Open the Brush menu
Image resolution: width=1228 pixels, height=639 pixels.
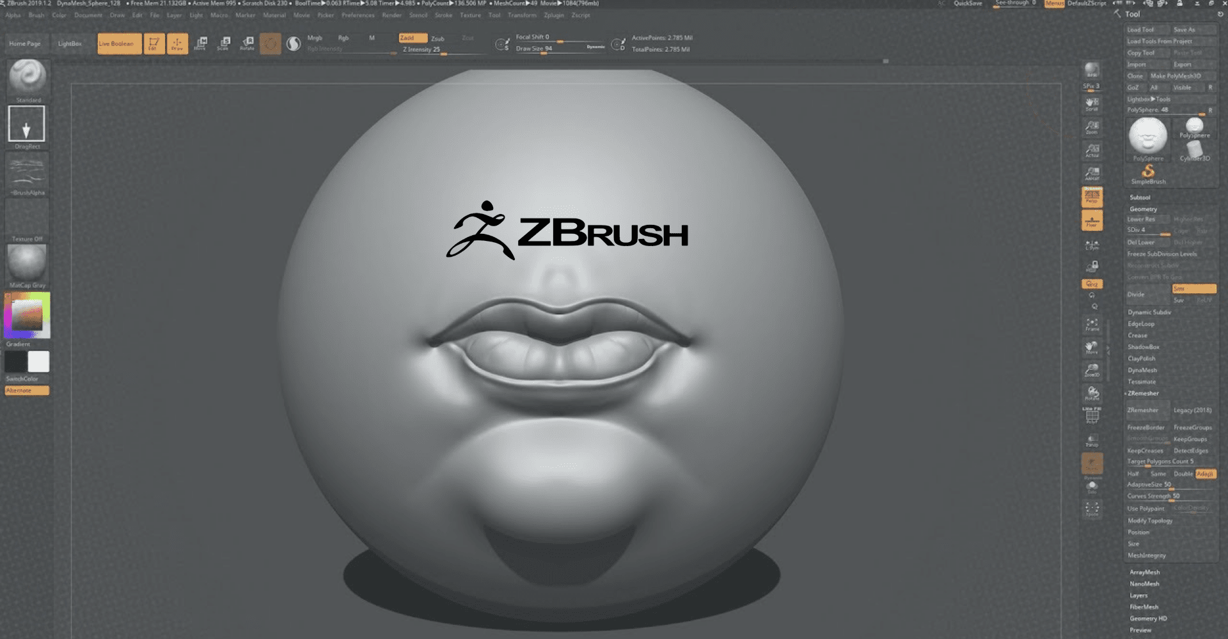coord(36,15)
